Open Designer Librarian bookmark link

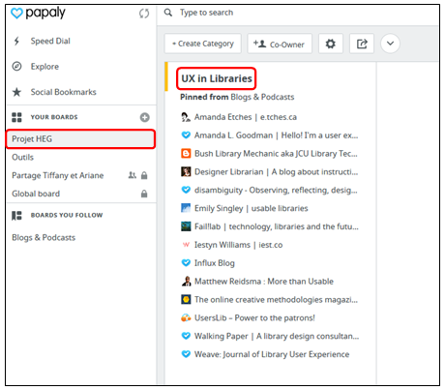pyautogui.click(x=276, y=171)
